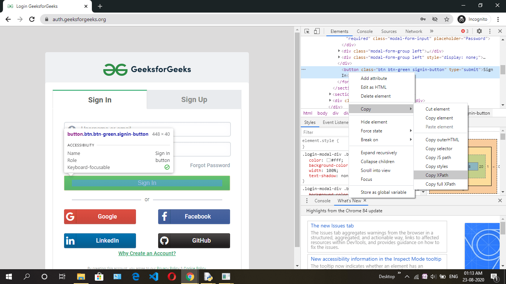
Task: Click the GeeksforGeeks logo
Action: [147, 69]
